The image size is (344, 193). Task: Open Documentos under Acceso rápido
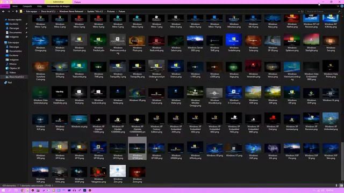point(16,33)
